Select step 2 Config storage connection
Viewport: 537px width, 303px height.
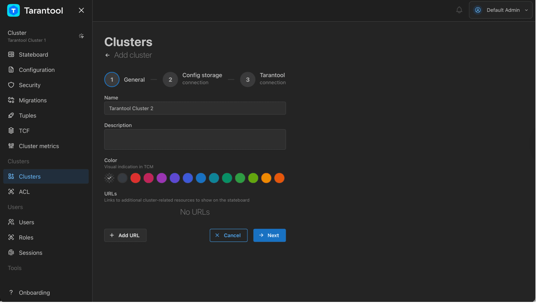tap(193, 80)
